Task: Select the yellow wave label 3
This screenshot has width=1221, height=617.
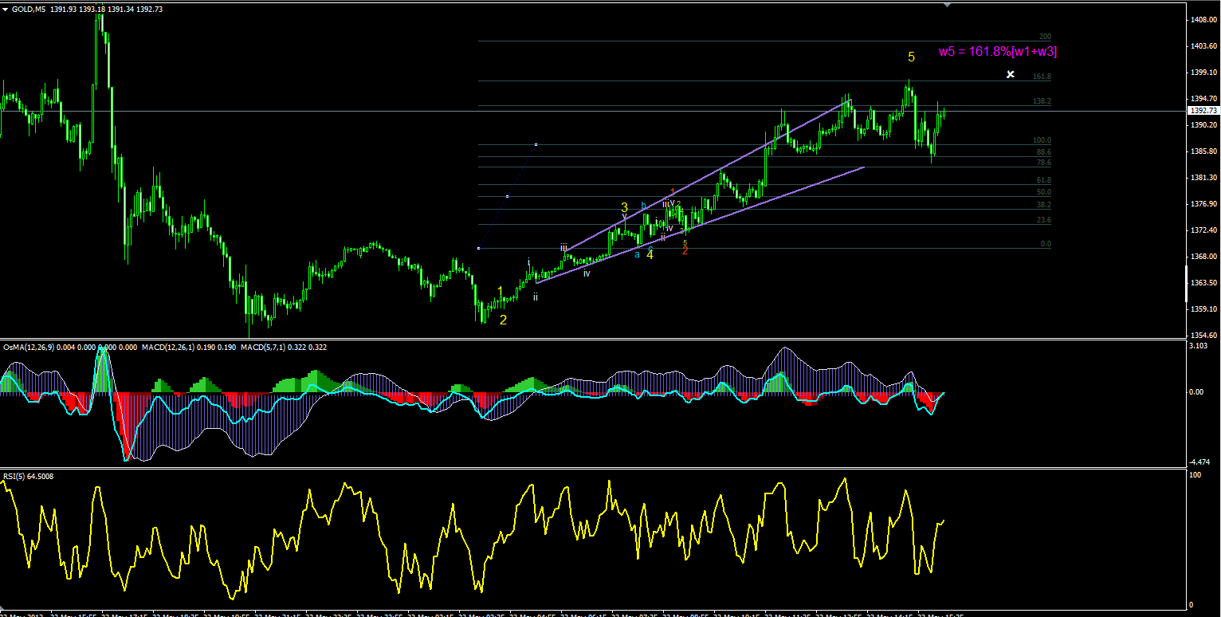Action: (625, 207)
